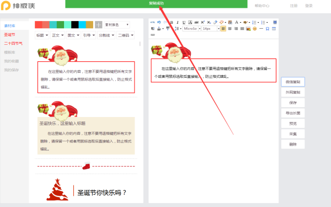This screenshot has height=207, width=331.
Task: Insert an emoticon smiley
Action: (x=254, y=29)
